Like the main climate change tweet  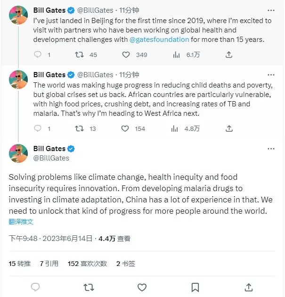tap(141, 287)
